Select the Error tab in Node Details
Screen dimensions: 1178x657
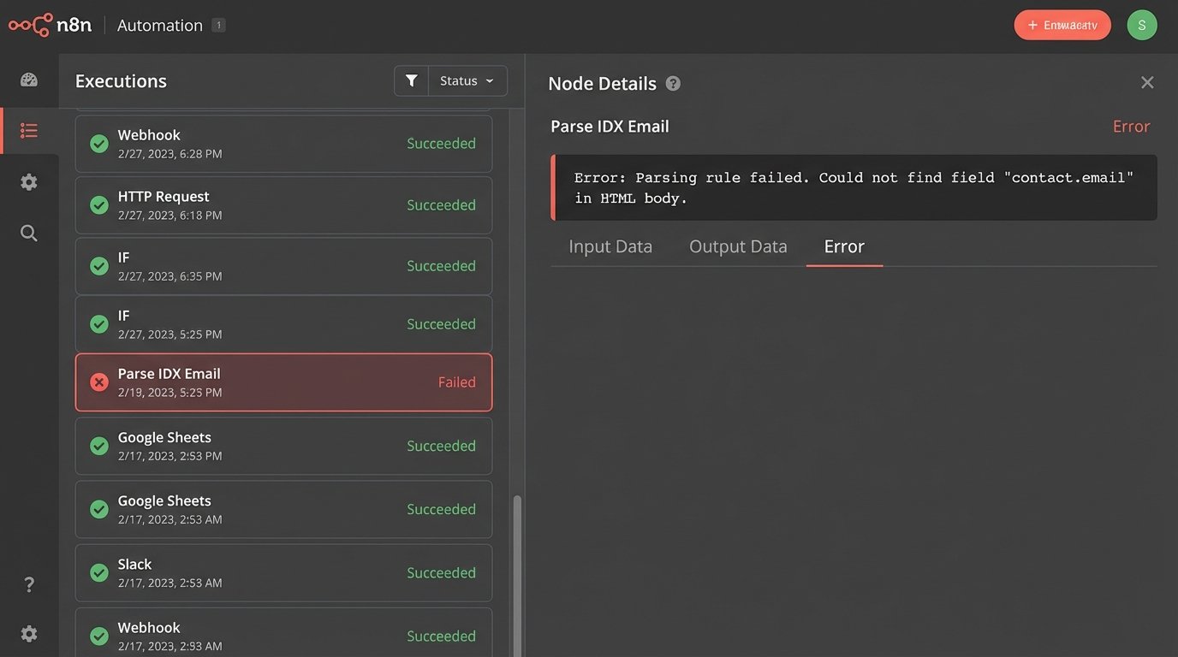(x=843, y=246)
